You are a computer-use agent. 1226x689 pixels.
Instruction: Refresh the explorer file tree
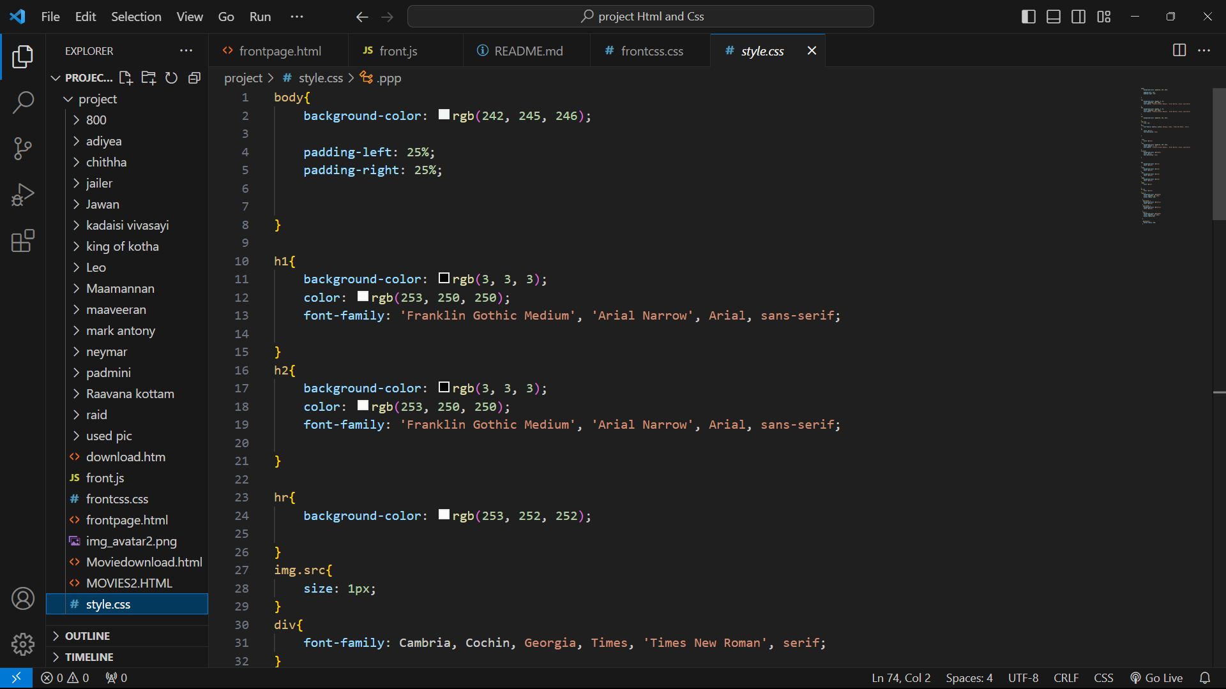[171, 78]
